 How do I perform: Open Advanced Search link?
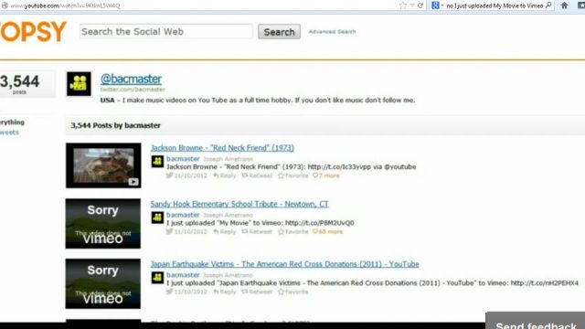click(332, 32)
